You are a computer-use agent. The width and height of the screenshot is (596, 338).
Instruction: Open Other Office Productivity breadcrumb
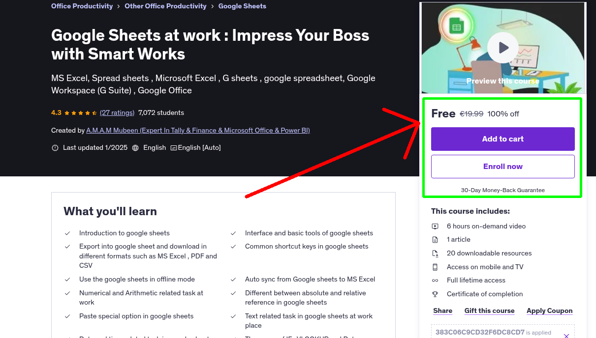[165, 6]
